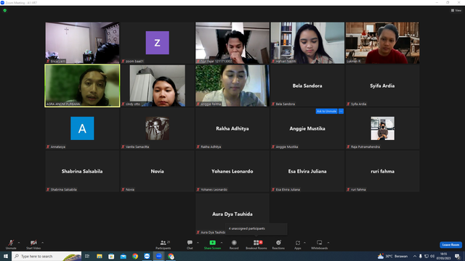The image size is (465, 261).
Task: Select Bela Sandora participant tile
Action: click(307, 86)
